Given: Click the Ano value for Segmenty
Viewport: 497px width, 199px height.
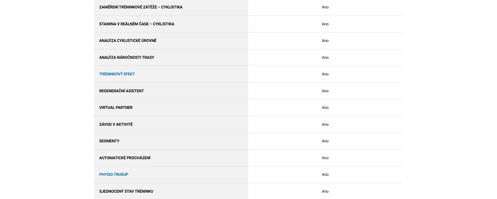Looking at the screenshot, I should 325,141.
